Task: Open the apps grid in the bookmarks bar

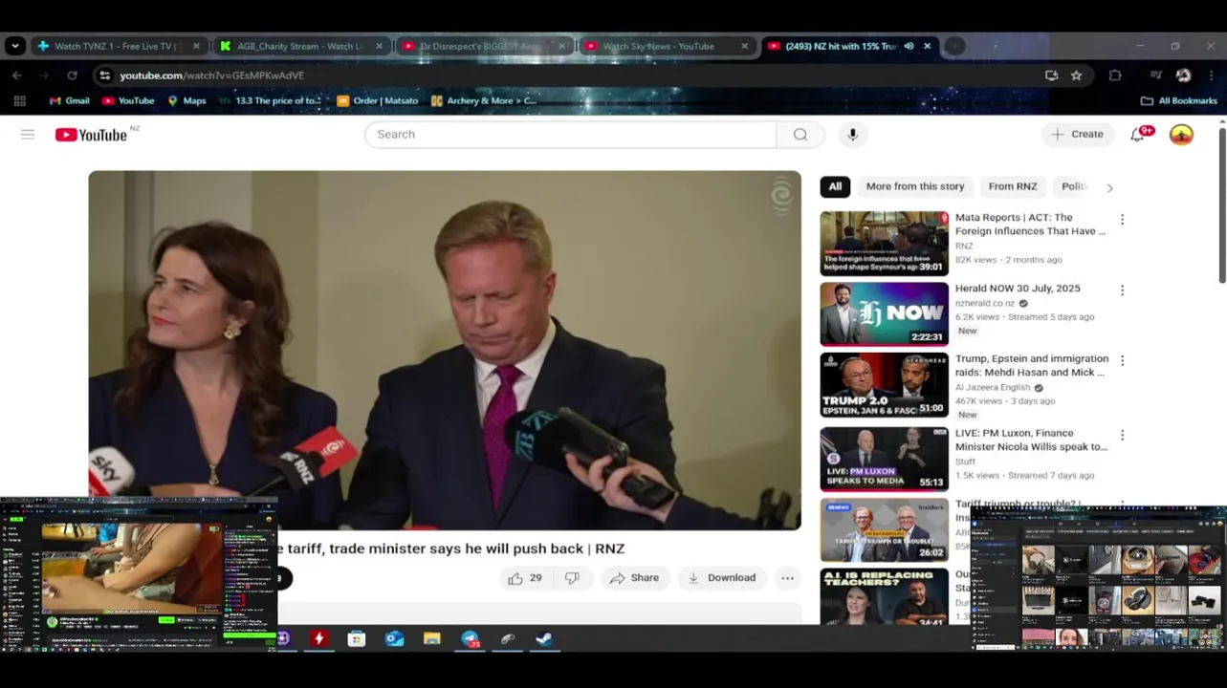Action: tap(19, 100)
